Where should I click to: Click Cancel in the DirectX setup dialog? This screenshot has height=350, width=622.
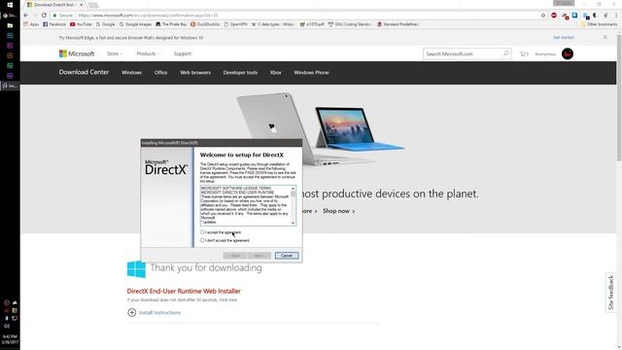pos(287,255)
